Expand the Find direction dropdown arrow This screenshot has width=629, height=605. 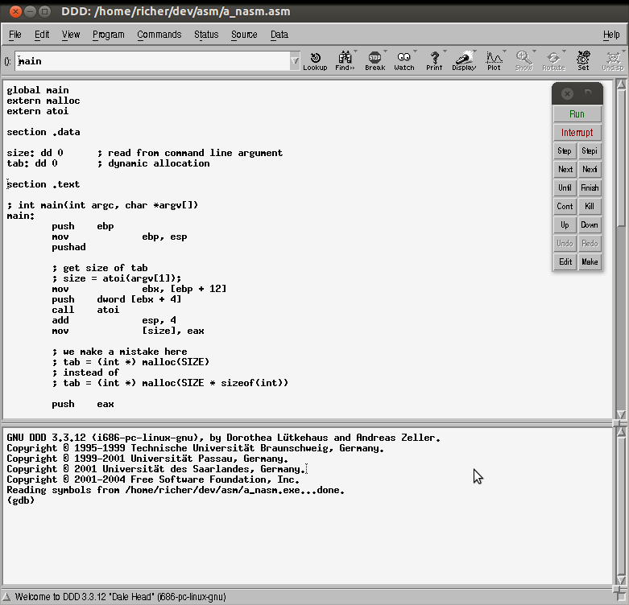pos(355,51)
